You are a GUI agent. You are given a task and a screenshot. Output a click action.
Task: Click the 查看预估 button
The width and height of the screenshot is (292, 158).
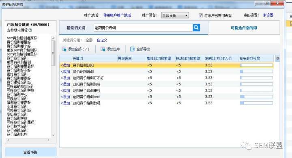[30, 152]
